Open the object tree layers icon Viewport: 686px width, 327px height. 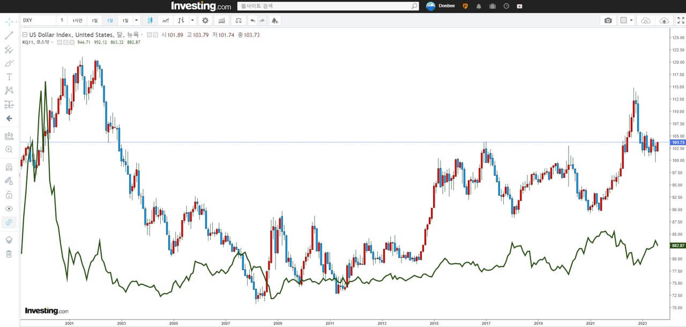[9, 240]
